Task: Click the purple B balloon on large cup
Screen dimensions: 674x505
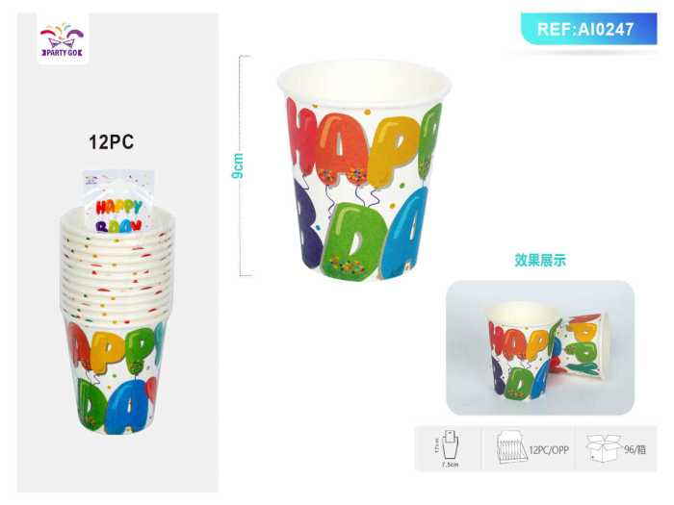Action: 309,222
